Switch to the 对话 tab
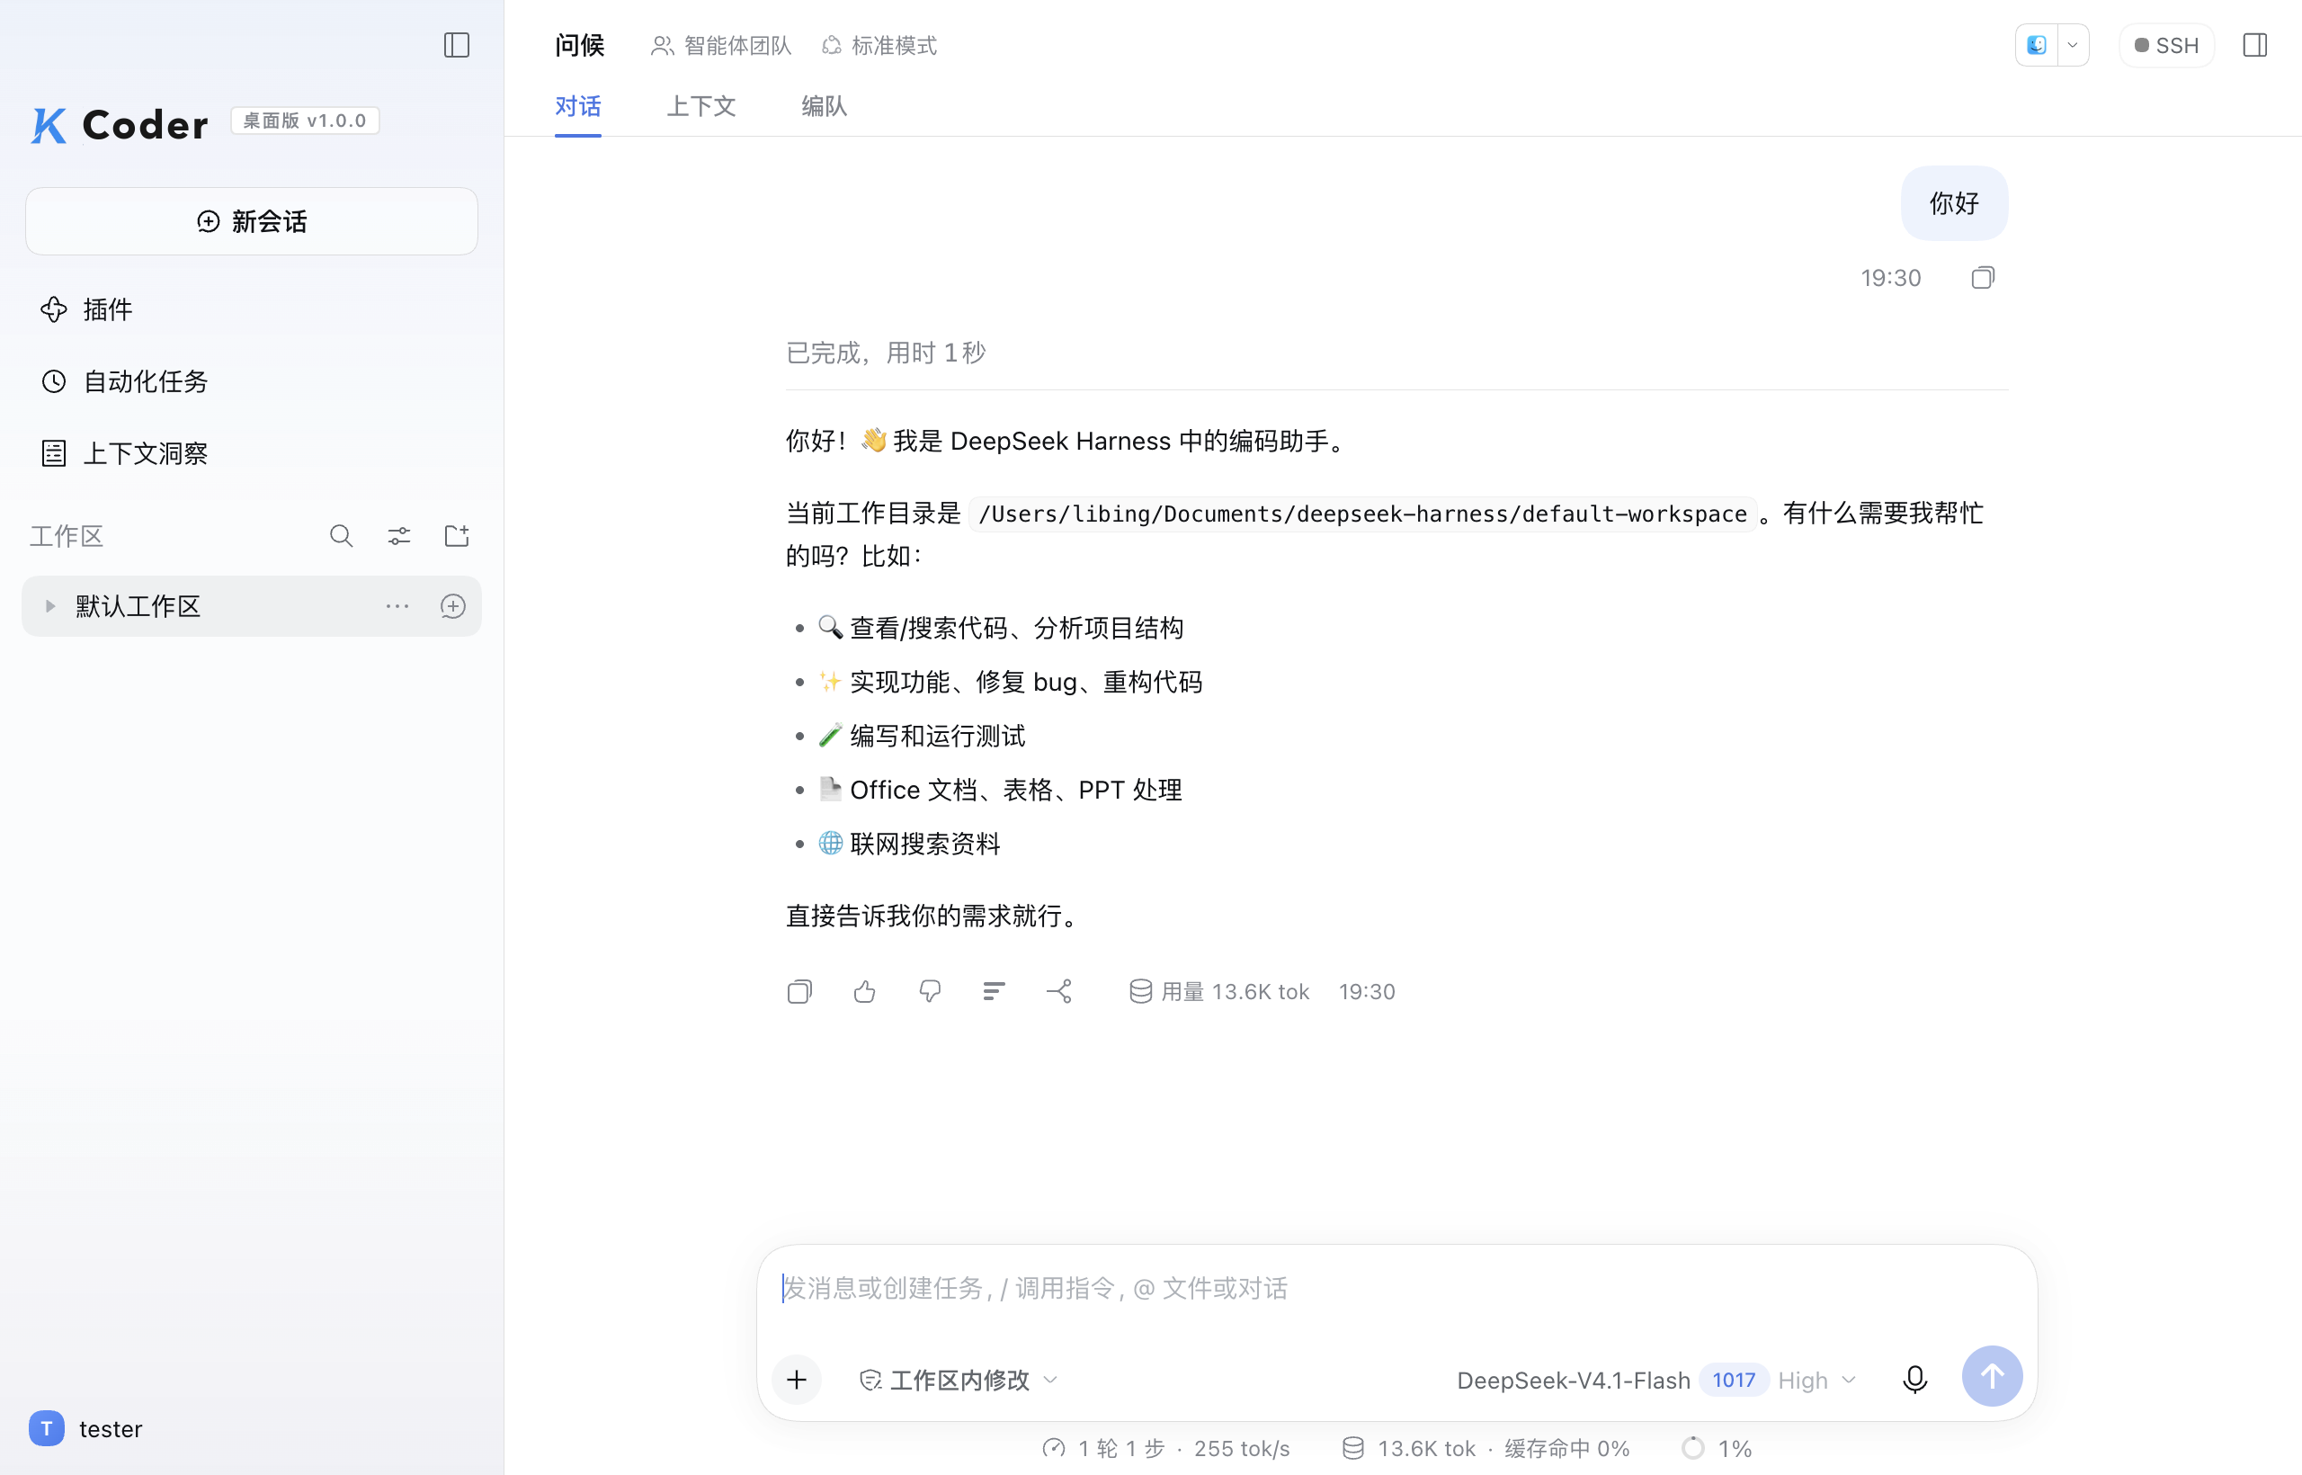Viewport: 2302px width, 1475px height. click(x=578, y=106)
